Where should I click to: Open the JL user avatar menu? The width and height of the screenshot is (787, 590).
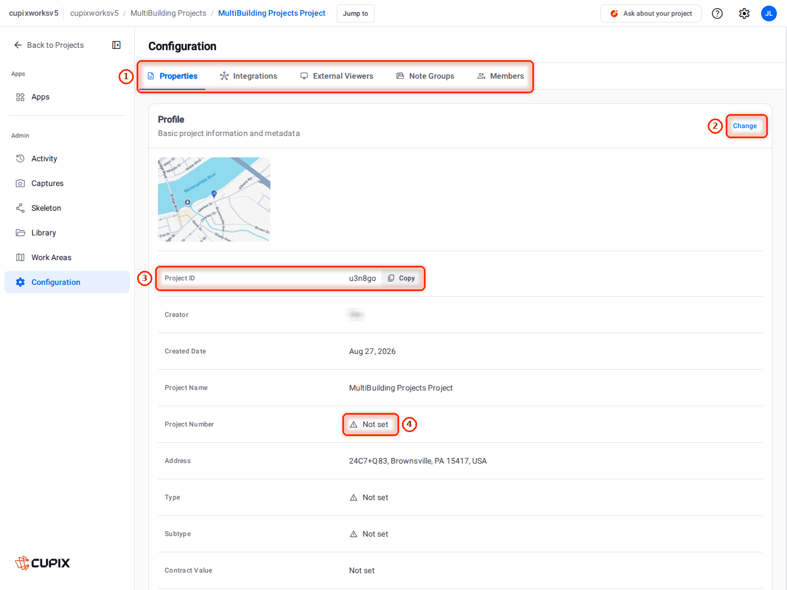coord(769,13)
